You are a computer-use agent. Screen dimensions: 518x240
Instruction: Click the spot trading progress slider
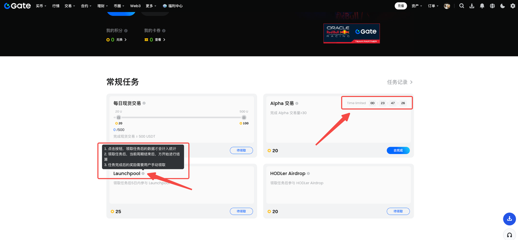tap(181, 117)
